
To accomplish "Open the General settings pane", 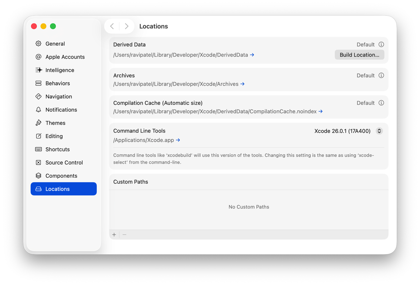I will pos(64,44).
